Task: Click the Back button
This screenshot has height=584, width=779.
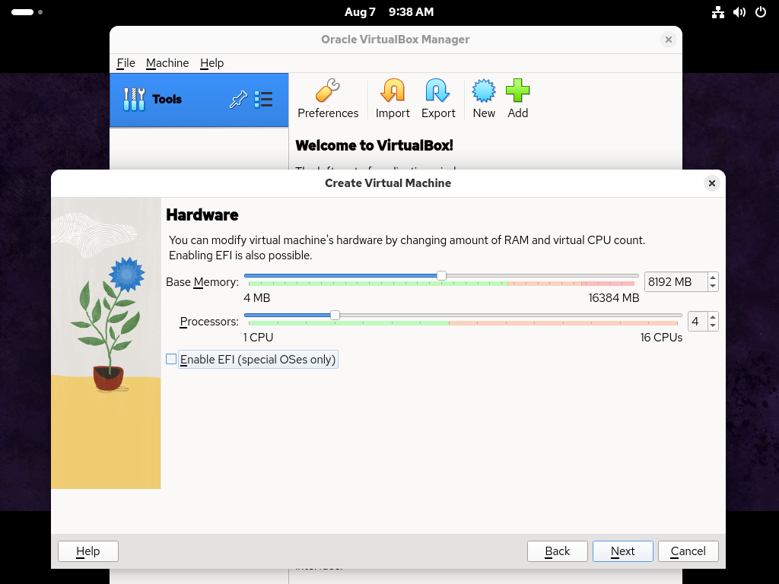Action: (x=557, y=551)
